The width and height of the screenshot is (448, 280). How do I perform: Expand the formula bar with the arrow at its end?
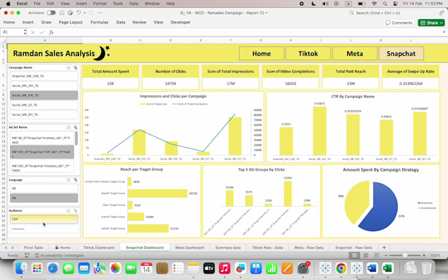click(x=444, y=32)
